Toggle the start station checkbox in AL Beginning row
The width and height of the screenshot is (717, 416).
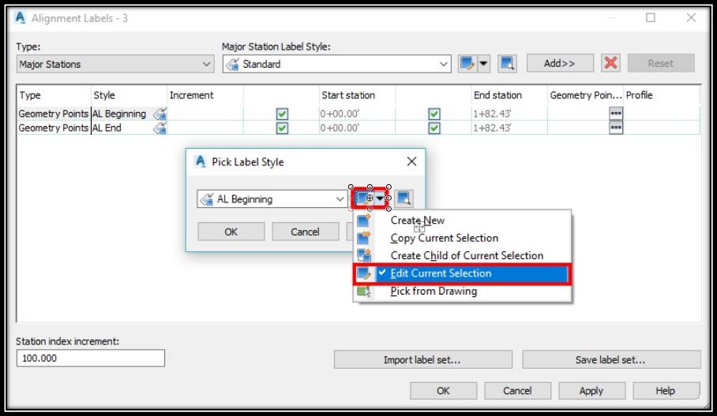click(x=282, y=114)
